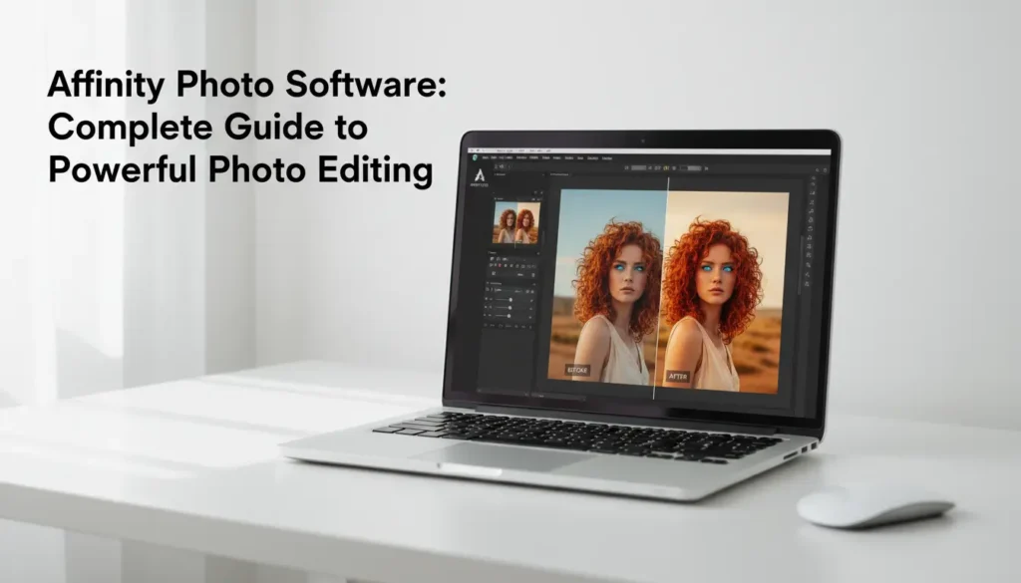Select the navigator preview thumbnail of the woman
This screenshot has height=583, width=1021.
click(515, 223)
